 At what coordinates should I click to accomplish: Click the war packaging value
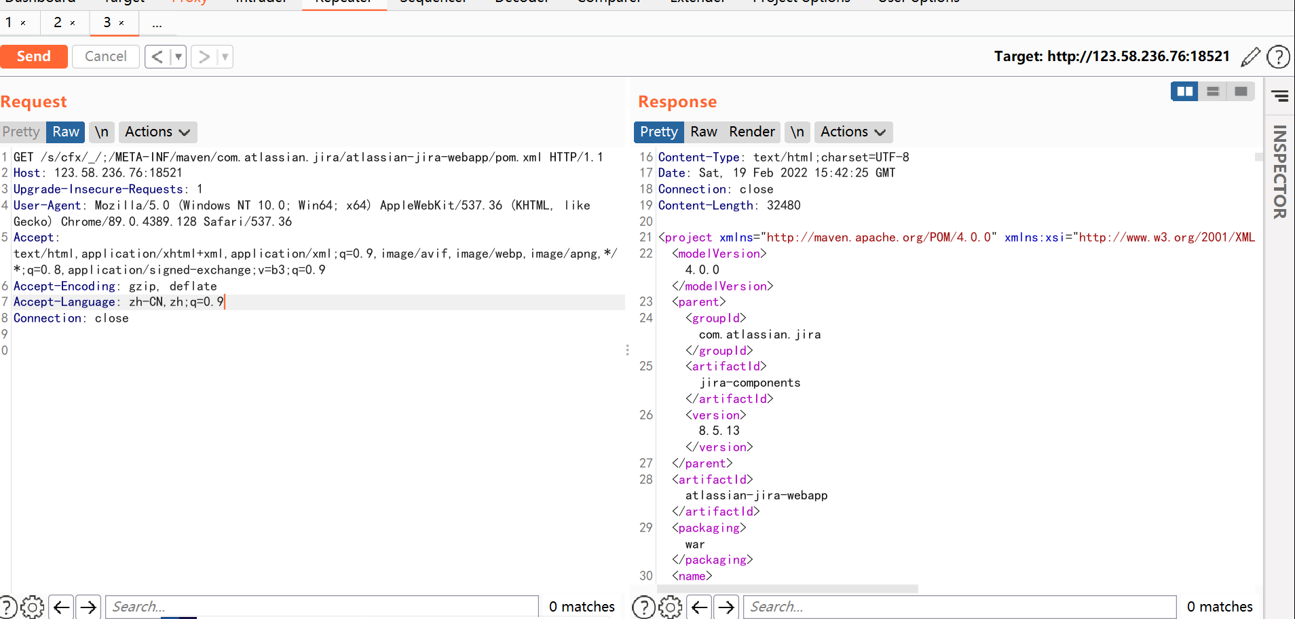(695, 544)
